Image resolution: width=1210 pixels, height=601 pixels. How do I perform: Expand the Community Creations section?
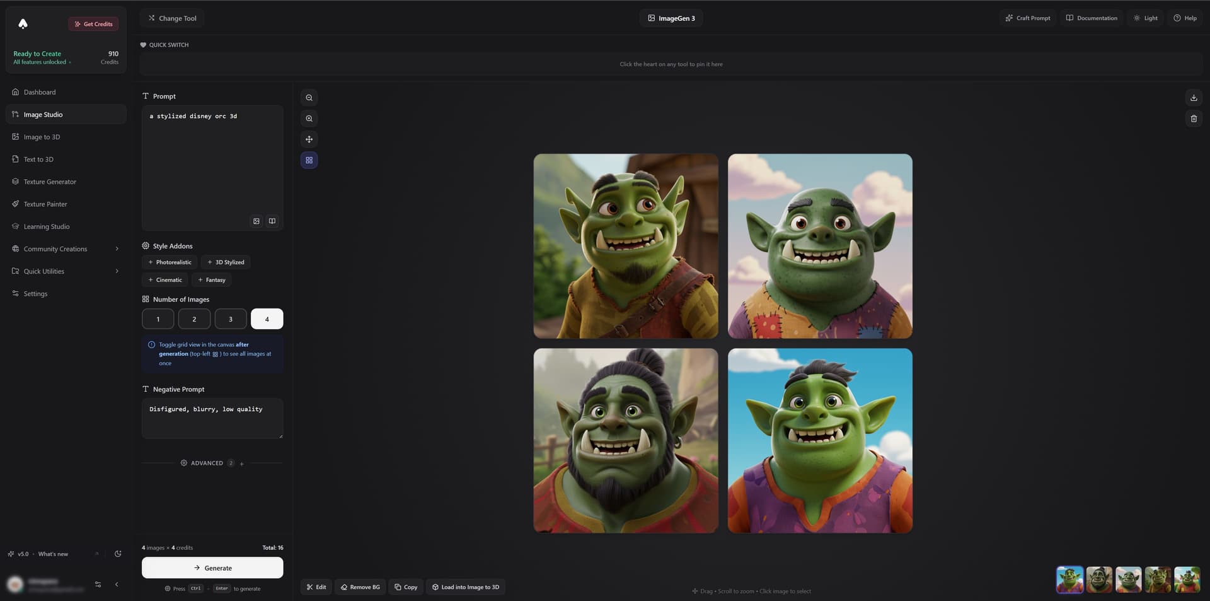click(65, 248)
